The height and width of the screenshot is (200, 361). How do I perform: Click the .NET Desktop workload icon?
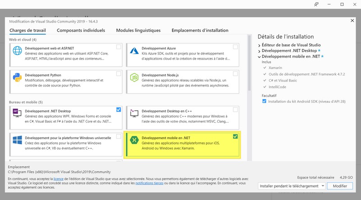pyautogui.click(x=18, y=114)
